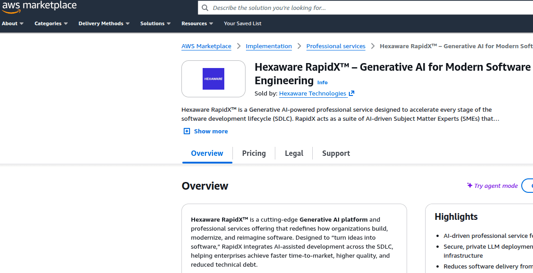This screenshot has width=533, height=273.
Task: Click the Hexaware product logo image
Action: [213, 78]
